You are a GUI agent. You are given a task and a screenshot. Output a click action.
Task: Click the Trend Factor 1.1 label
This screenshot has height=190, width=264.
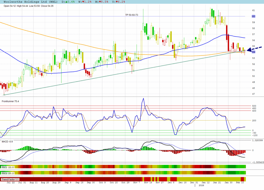(x=9, y=179)
